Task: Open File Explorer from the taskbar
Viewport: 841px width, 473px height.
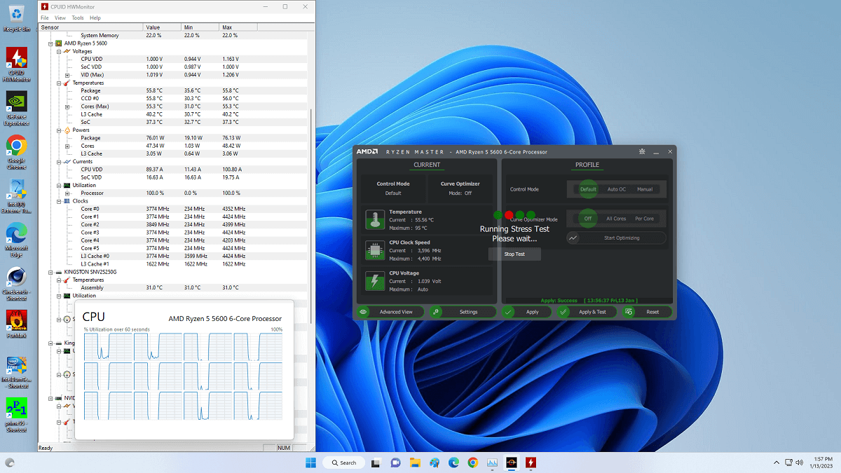Action: (415, 462)
